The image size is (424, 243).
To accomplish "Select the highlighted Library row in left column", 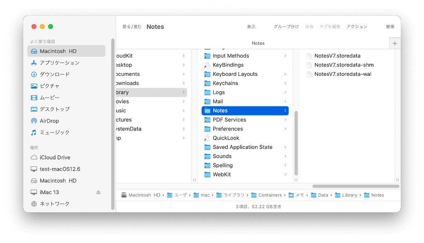I will [152, 92].
